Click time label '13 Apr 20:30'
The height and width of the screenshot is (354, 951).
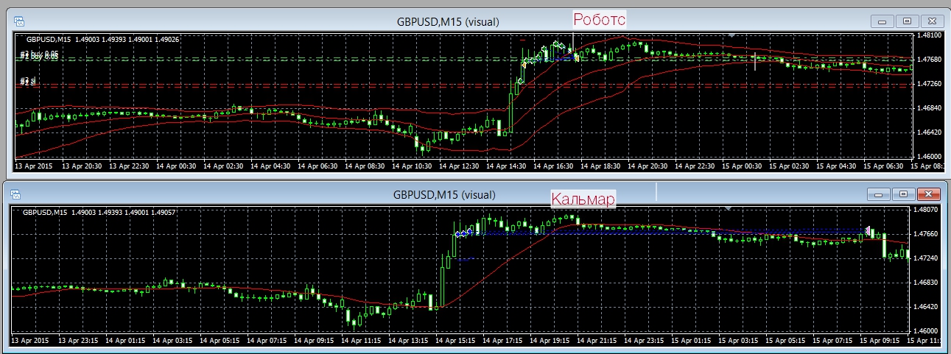coord(81,166)
